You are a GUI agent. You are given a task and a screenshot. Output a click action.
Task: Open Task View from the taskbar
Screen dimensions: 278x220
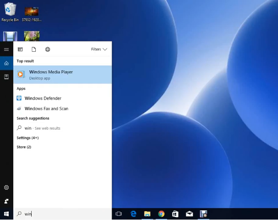pos(119,214)
